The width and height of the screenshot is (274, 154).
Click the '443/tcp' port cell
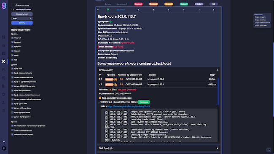pyautogui.click(x=212, y=85)
